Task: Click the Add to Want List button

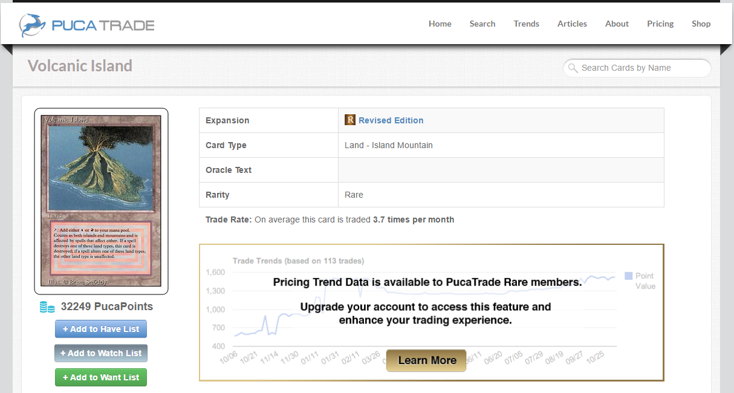Action: pos(101,377)
